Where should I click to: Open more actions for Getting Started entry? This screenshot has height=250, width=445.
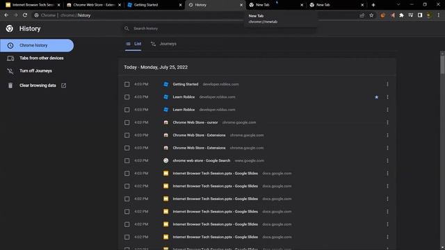tap(387, 84)
